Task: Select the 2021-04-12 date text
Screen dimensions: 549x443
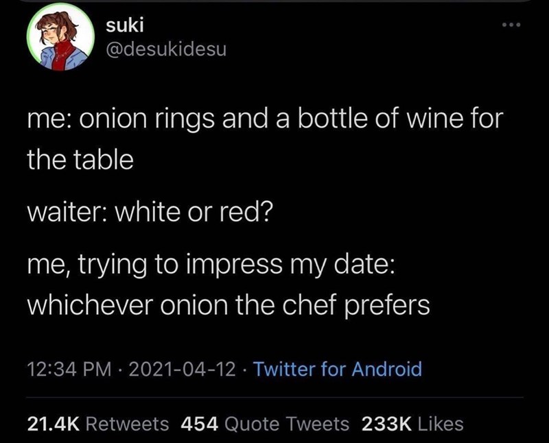Action: tap(183, 368)
